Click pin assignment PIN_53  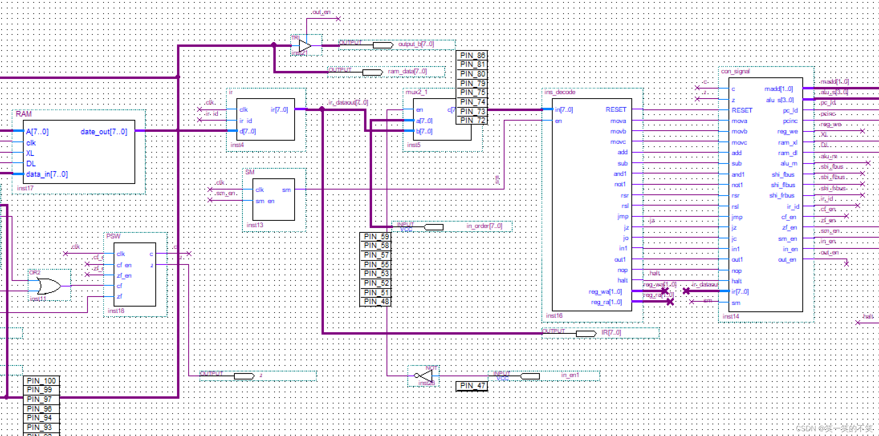coord(376,273)
